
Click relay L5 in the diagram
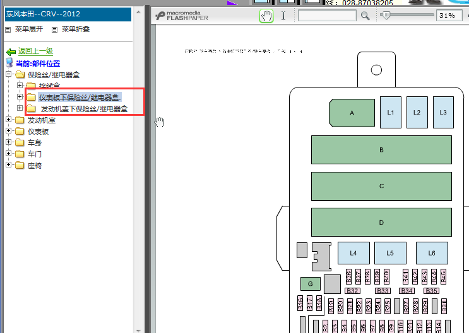click(390, 253)
